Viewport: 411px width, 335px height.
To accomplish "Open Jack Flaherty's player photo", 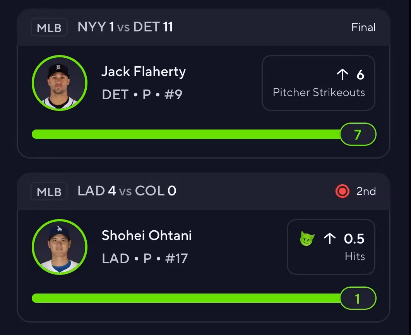I will click(x=60, y=83).
